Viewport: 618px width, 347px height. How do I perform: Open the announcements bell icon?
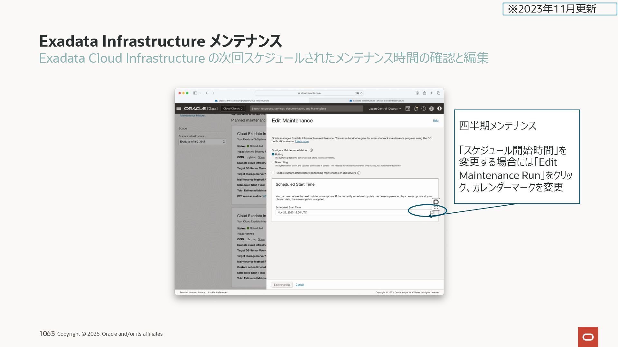tap(416, 109)
